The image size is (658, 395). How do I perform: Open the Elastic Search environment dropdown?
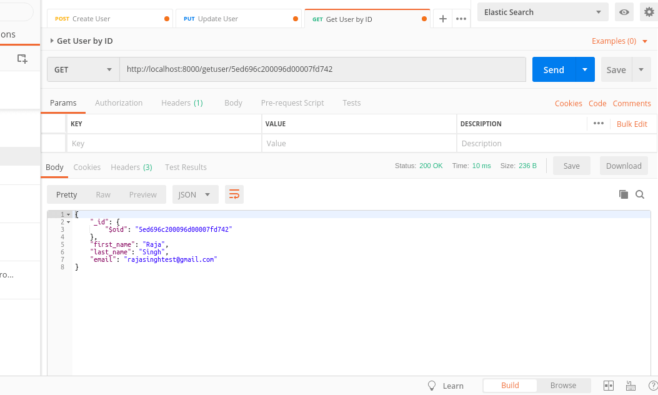[541, 11]
